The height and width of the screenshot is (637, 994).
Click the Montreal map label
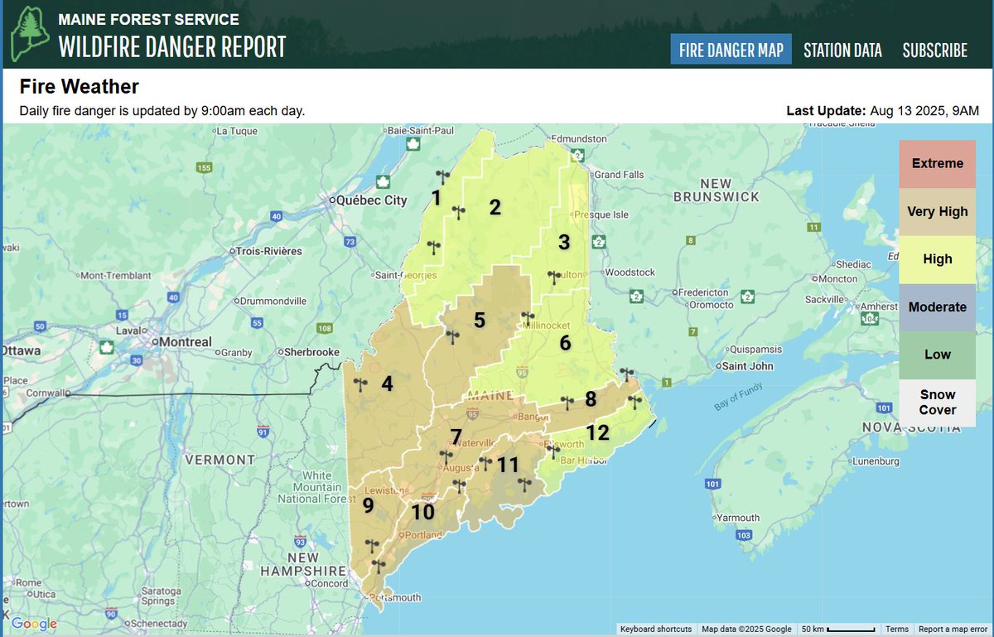[x=186, y=341]
